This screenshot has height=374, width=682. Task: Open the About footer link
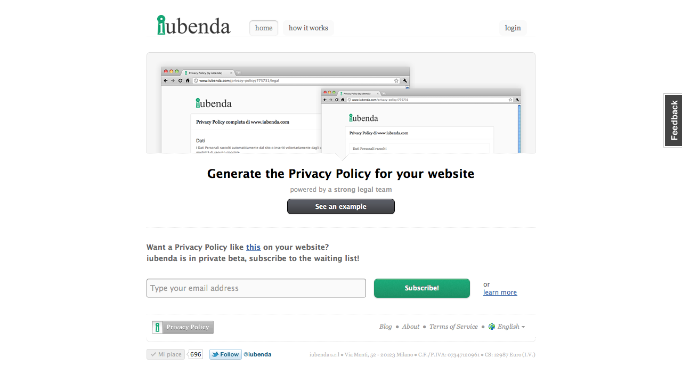coord(410,327)
